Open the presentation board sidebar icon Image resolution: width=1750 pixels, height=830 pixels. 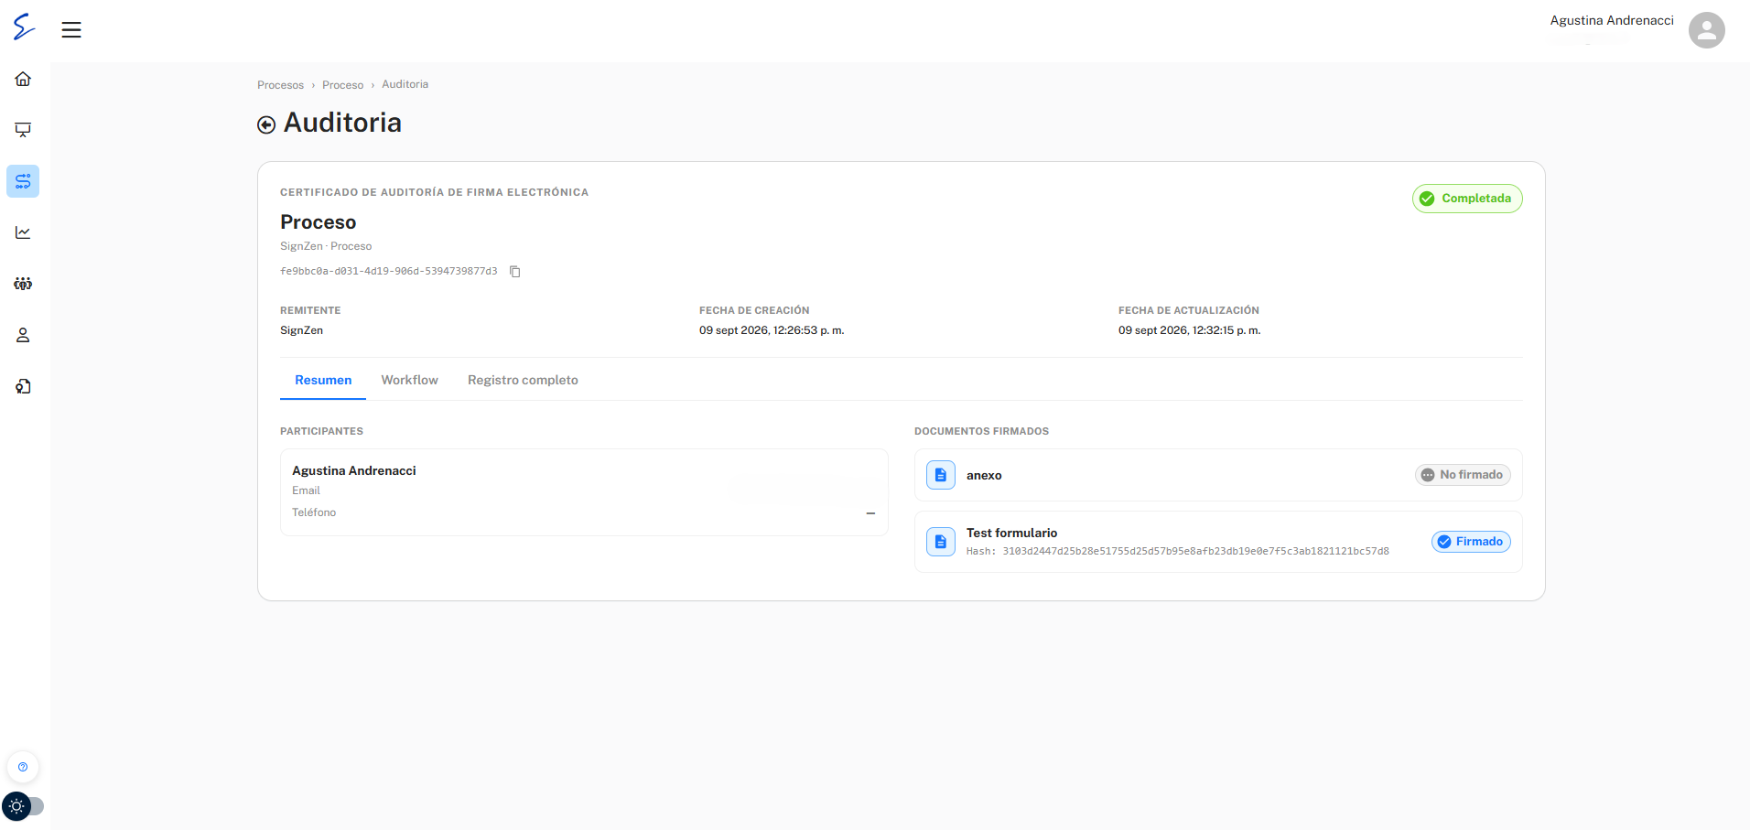[23, 130]
